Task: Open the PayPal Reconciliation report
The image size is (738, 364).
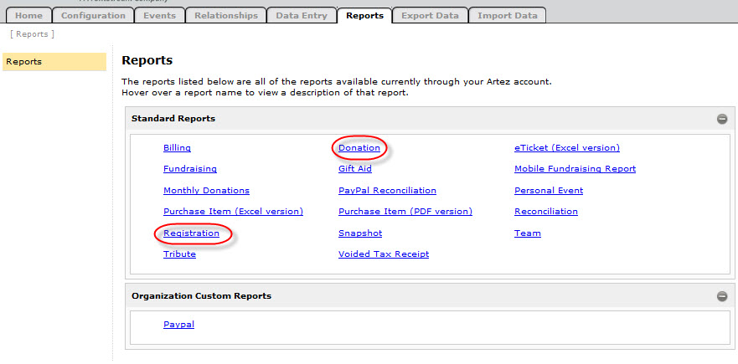Action: coord(387,191)
